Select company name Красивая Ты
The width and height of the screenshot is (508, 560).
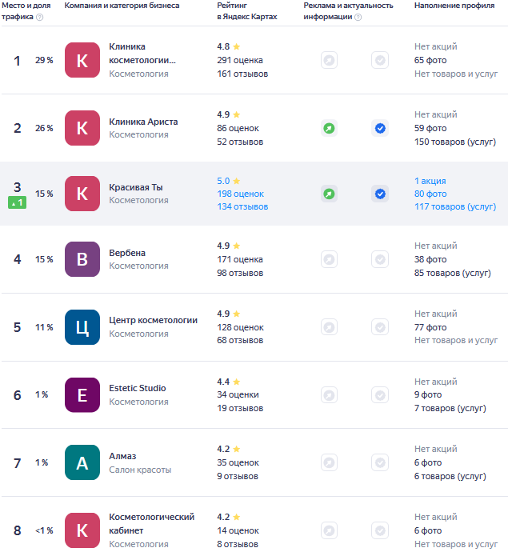pyautogui.click(x=136, y=187)
